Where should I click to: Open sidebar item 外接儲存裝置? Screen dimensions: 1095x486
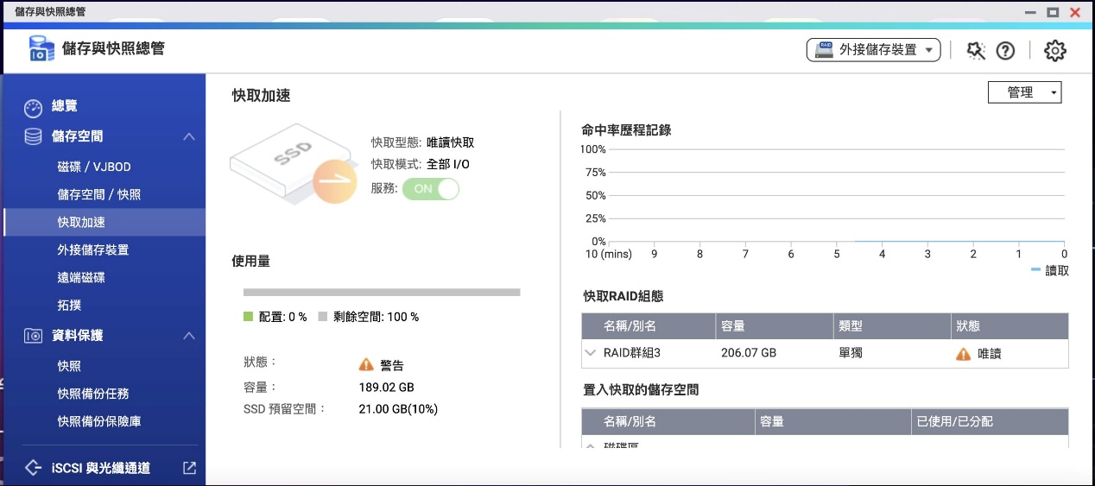(92, 249)
